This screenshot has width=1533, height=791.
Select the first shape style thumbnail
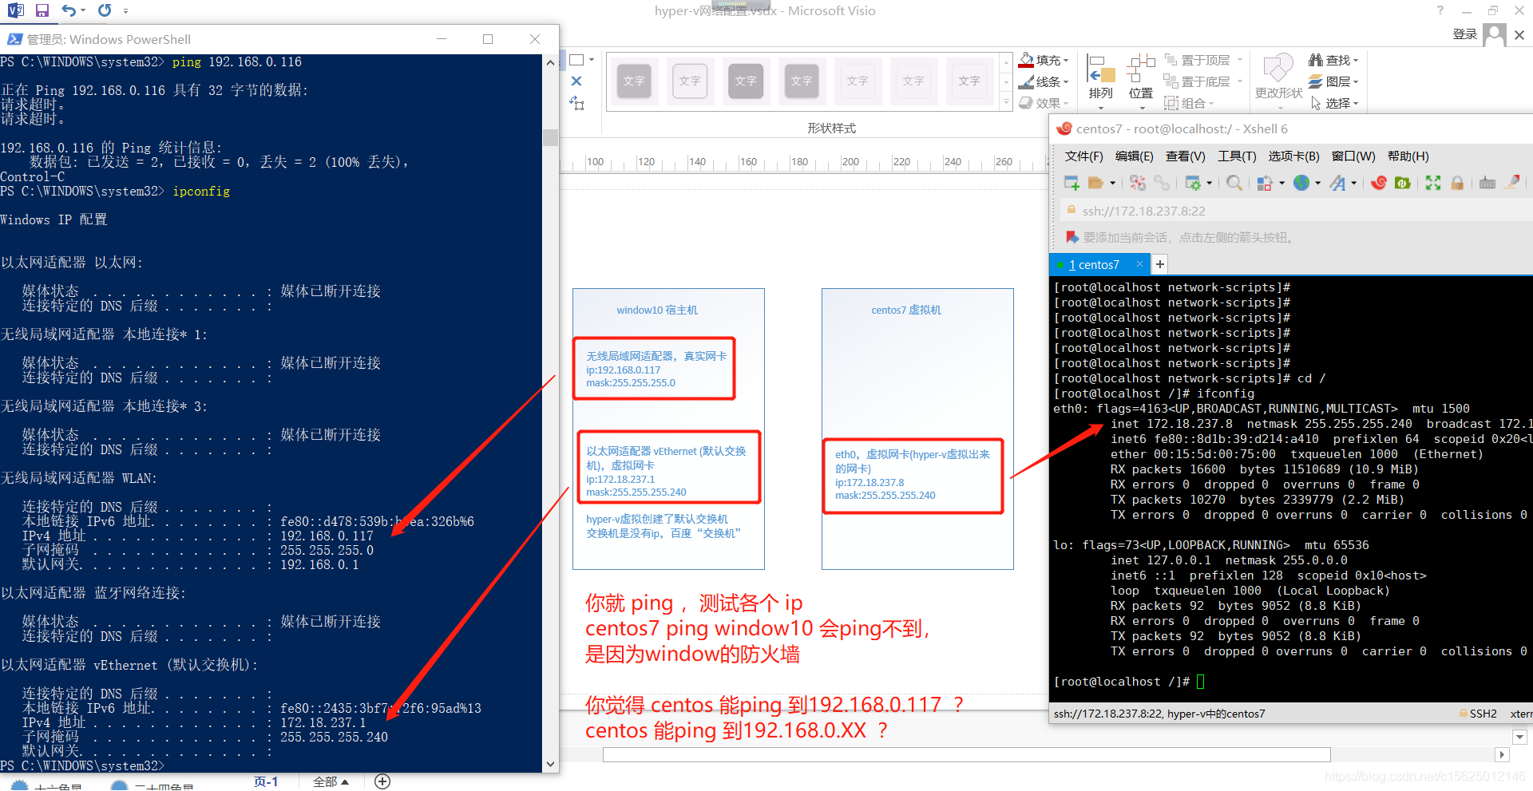click(x=634, y=81)
